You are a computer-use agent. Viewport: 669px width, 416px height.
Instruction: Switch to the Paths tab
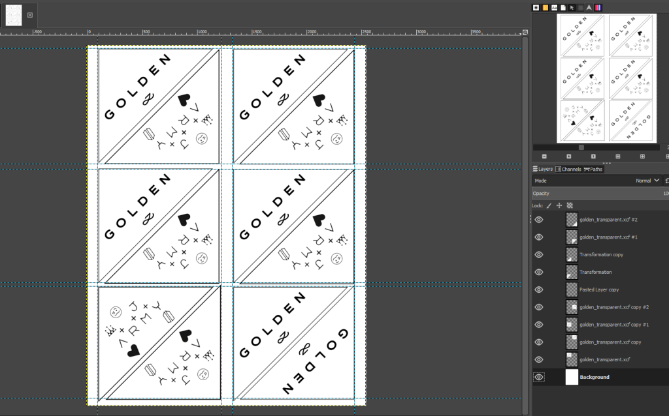tap(593, 169)
